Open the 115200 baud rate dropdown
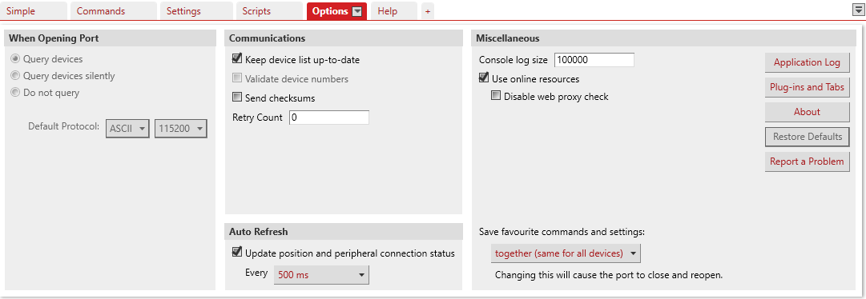Viewport: 866px width, 299px height. coord(181,129)
